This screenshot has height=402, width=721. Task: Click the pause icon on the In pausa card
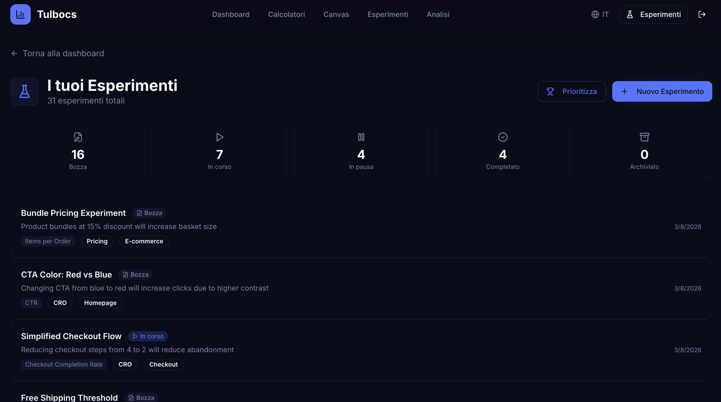tap(361, 137)
